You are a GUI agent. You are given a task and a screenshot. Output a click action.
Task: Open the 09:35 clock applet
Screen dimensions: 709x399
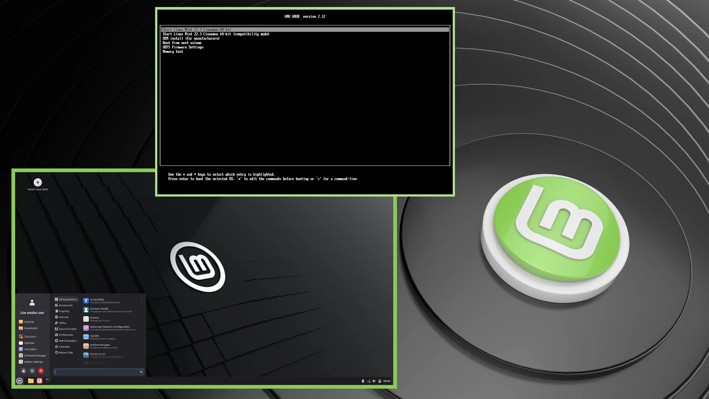click(387, 381)
